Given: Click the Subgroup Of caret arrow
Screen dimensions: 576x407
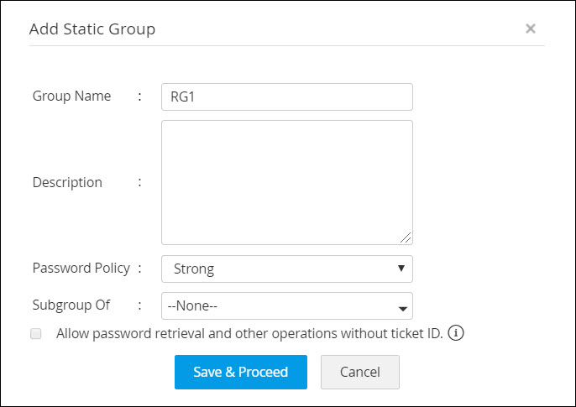Looking at the screenshot, I should (401, 307).
